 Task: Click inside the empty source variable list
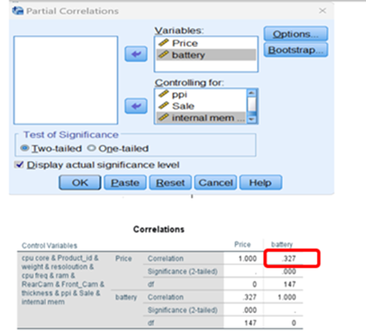click(66, 80)
